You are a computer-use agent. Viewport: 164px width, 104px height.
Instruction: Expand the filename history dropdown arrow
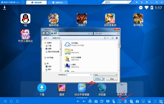tap(91, 75)
